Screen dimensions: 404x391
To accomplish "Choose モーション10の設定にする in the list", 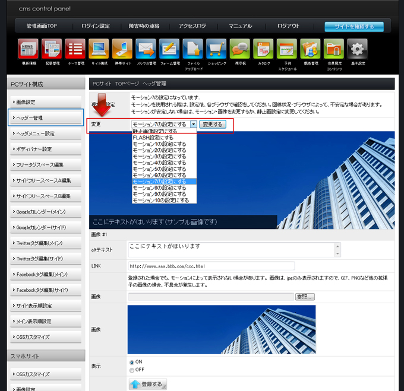I will pyautogui.click(x=160, y=201).
